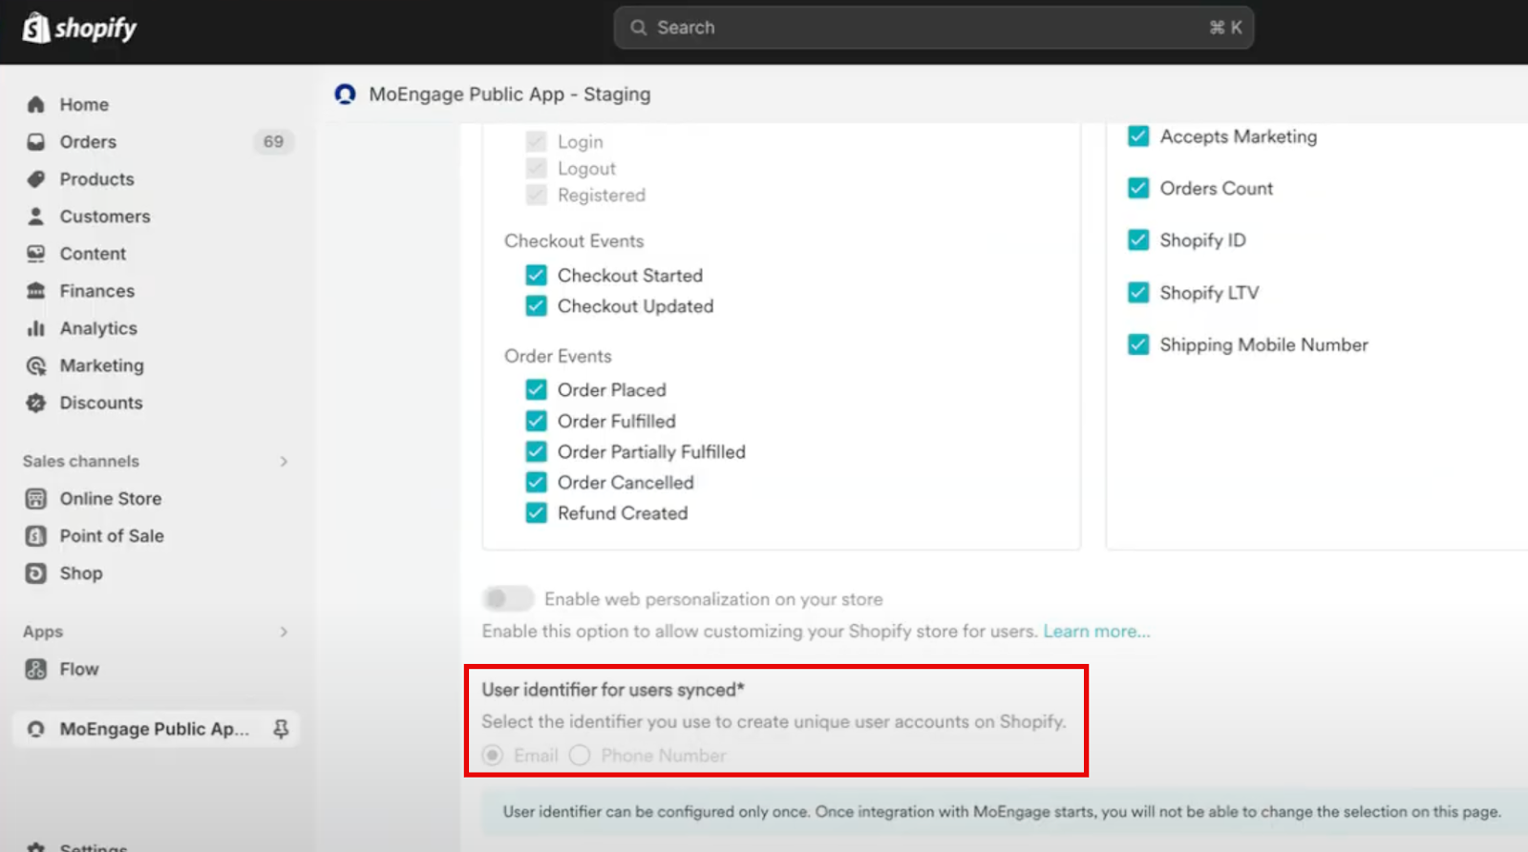The image size is (1528, 852).
Task: Click the Discounts badge icon
Action: (36, 403)
